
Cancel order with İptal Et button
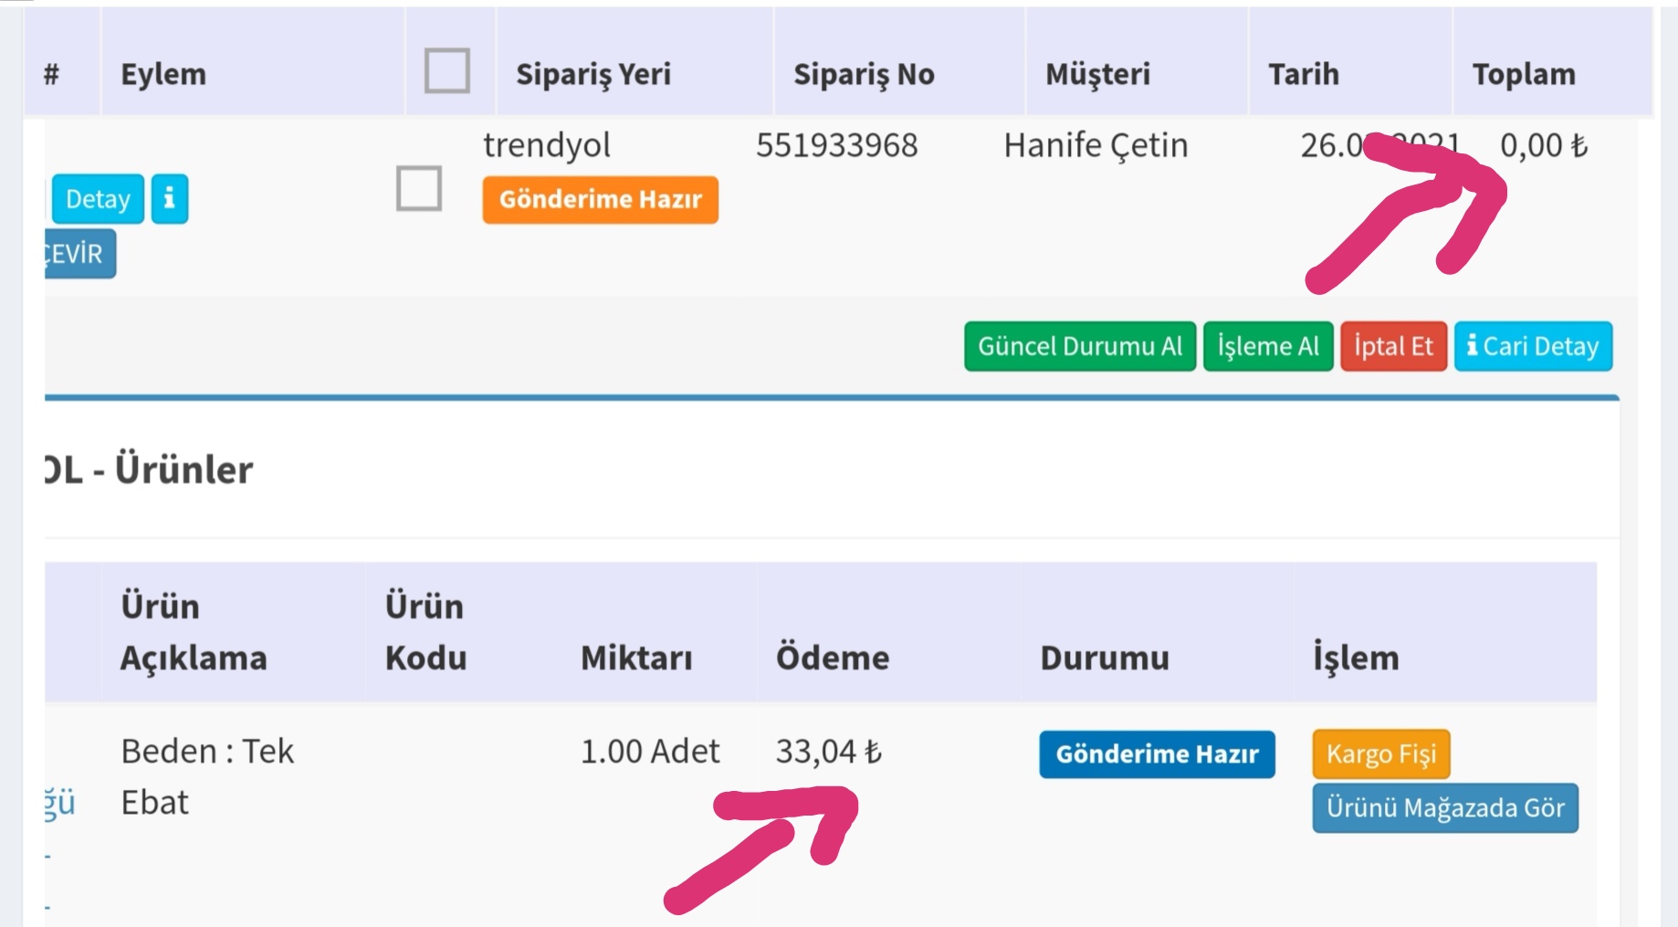click(1392, 346)
